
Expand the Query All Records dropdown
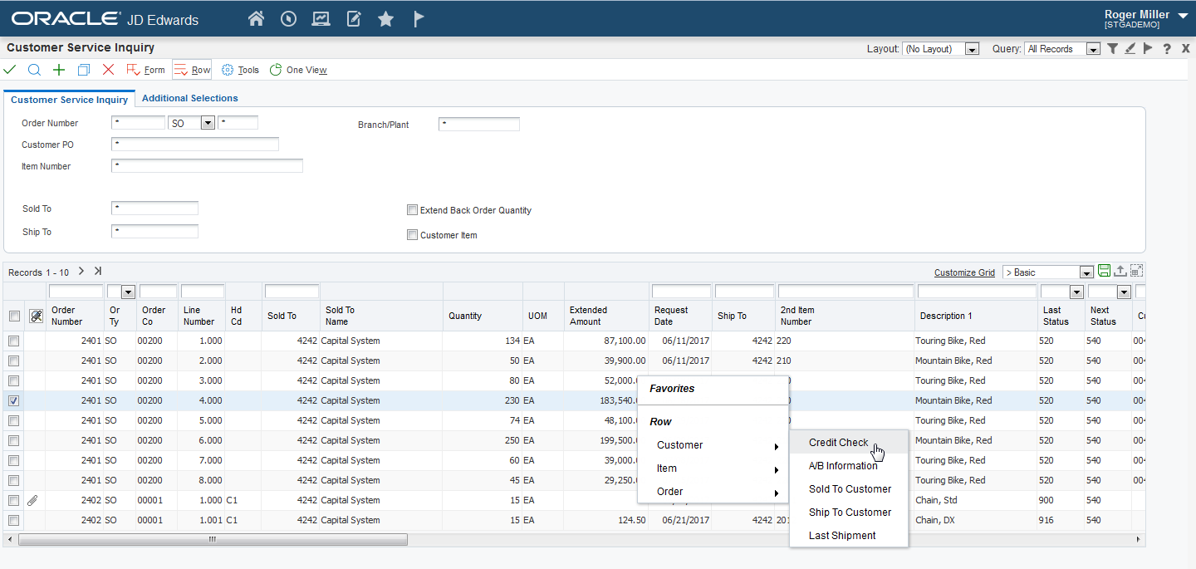[1091, 49]
